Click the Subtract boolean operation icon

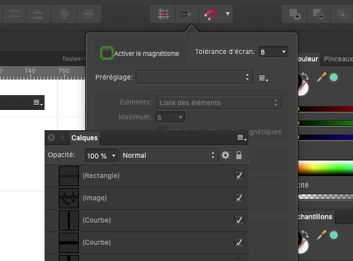319,14
